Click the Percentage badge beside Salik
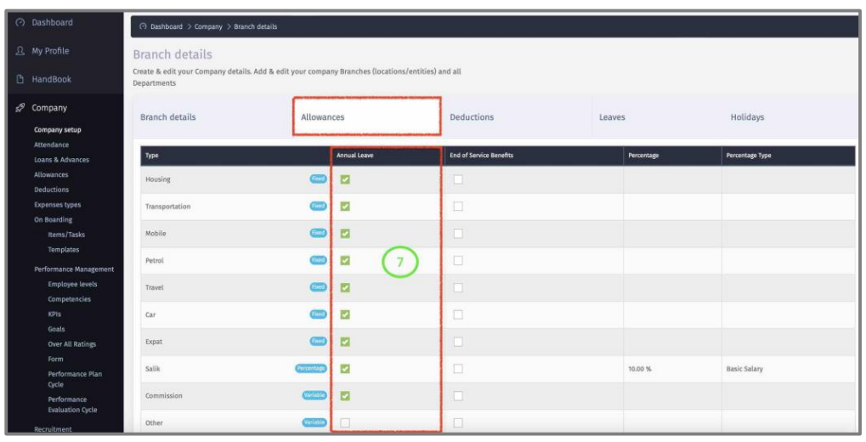 click(311, 369)
